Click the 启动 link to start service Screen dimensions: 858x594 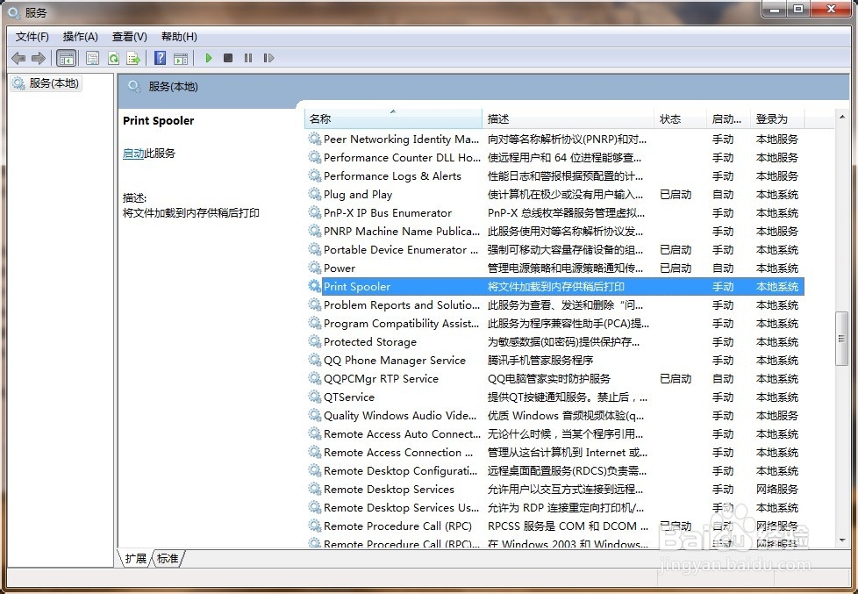pos(133,154)
